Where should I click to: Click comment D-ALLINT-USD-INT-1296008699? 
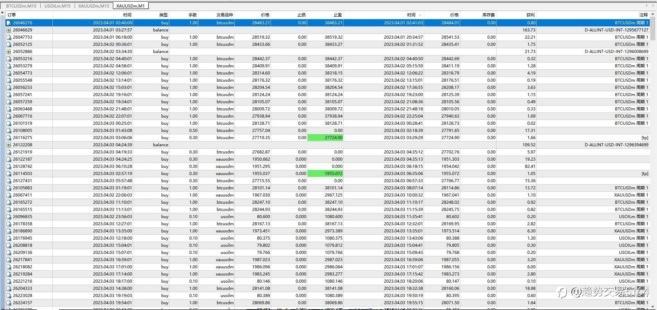click(617, 52)
